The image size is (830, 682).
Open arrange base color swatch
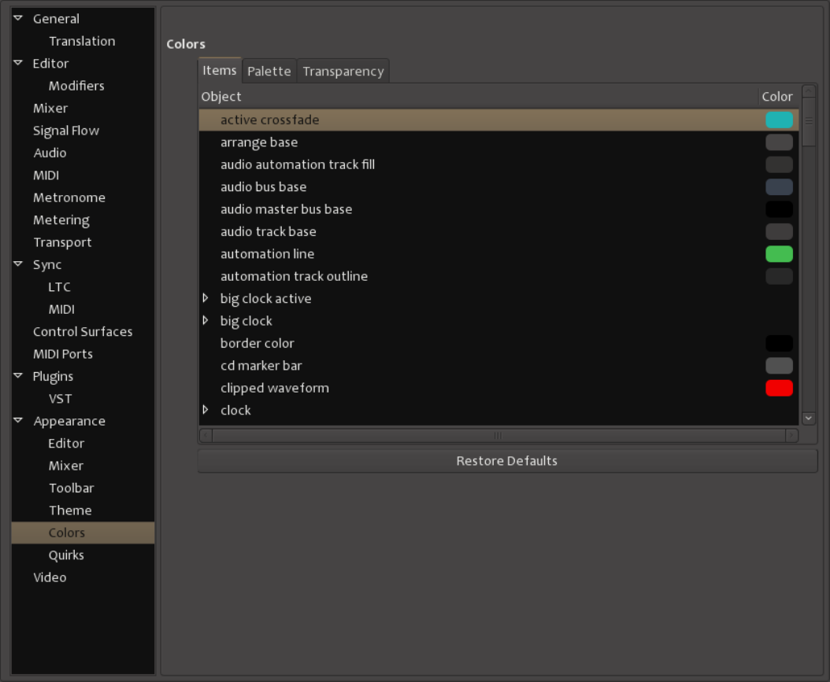[x=779, y=142]
